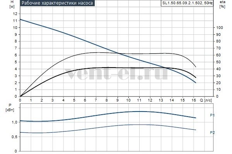Click the '15' tick label on Q axis
Image resolution: width=232 pixels, height=154 pixels.
183,100
